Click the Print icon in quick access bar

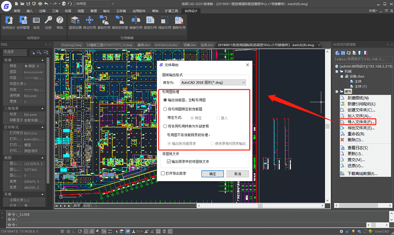[x=40, y=4]
